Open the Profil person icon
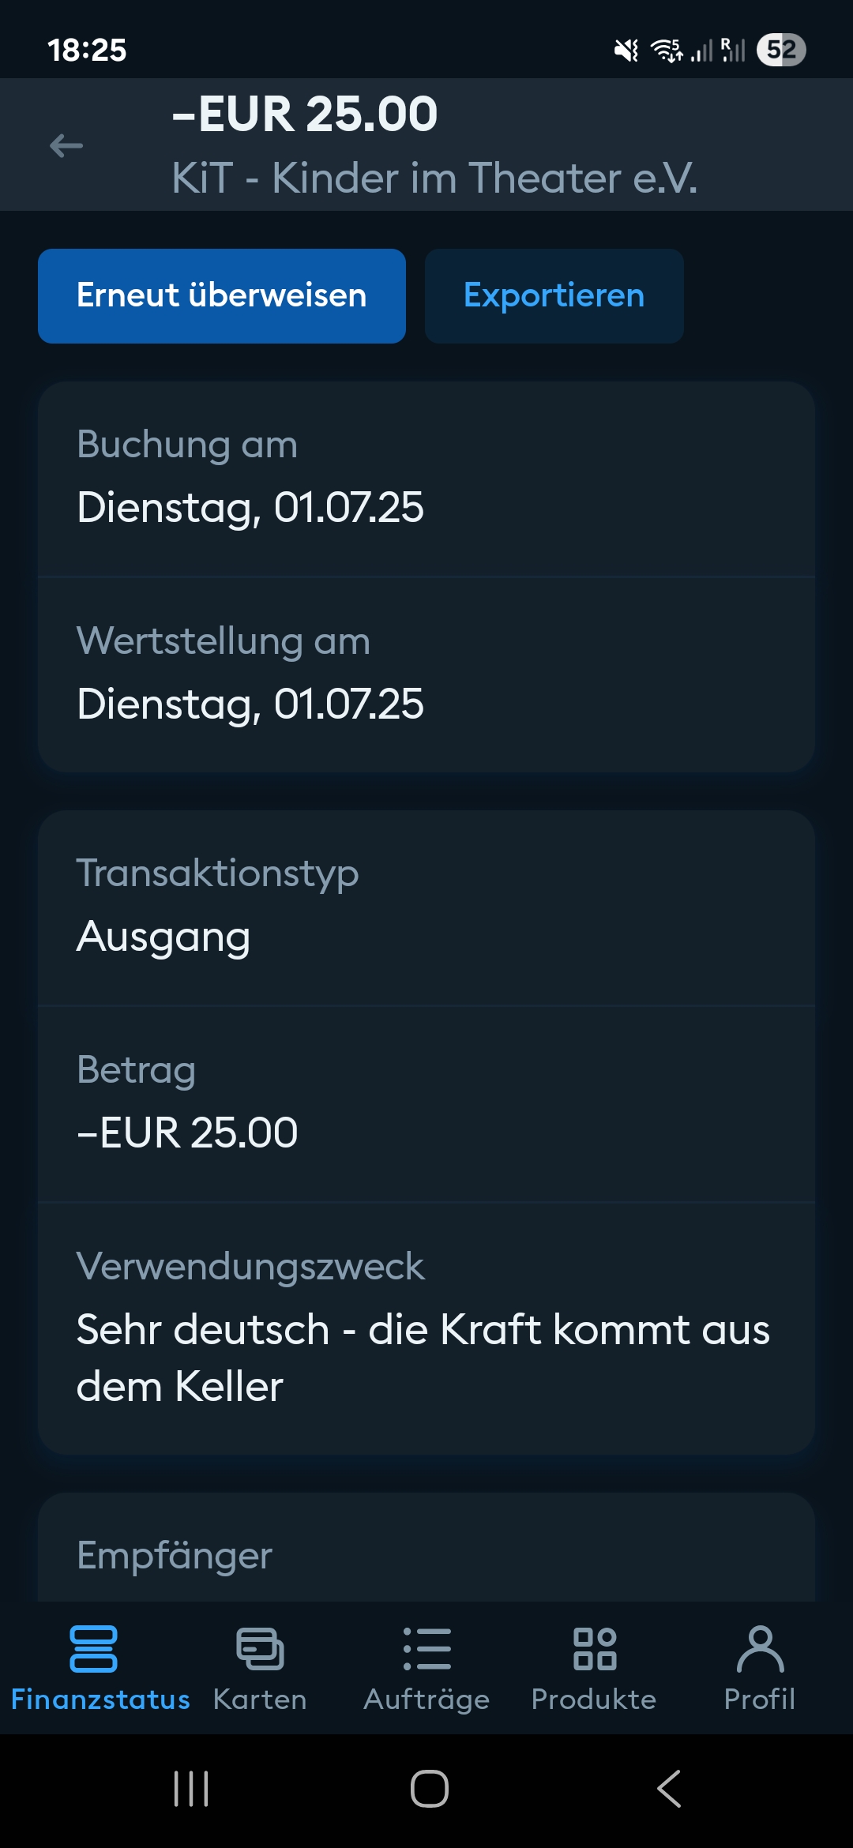Image resolution: width=853 pixels, height=1848 pixels. pos(760,1649)
